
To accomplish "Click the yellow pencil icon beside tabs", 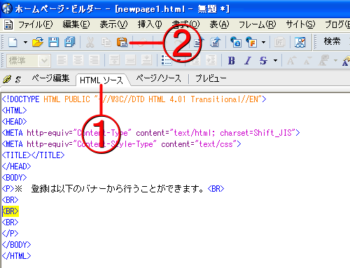I will coord(7,79).
